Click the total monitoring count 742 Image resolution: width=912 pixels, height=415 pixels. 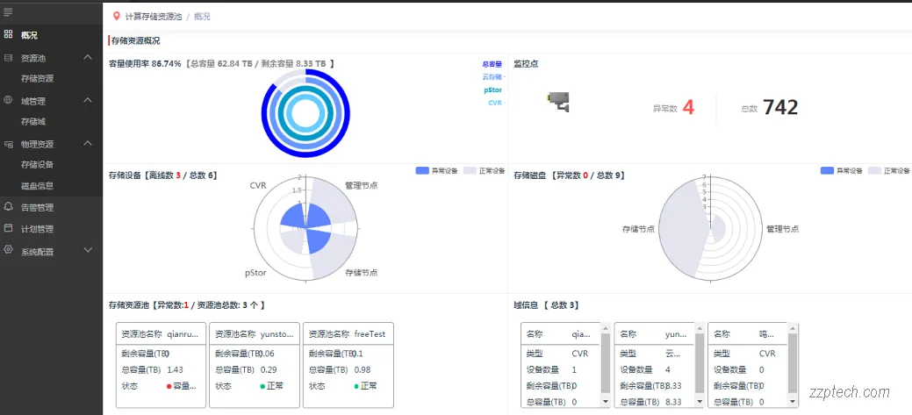(x=780, y=107)
